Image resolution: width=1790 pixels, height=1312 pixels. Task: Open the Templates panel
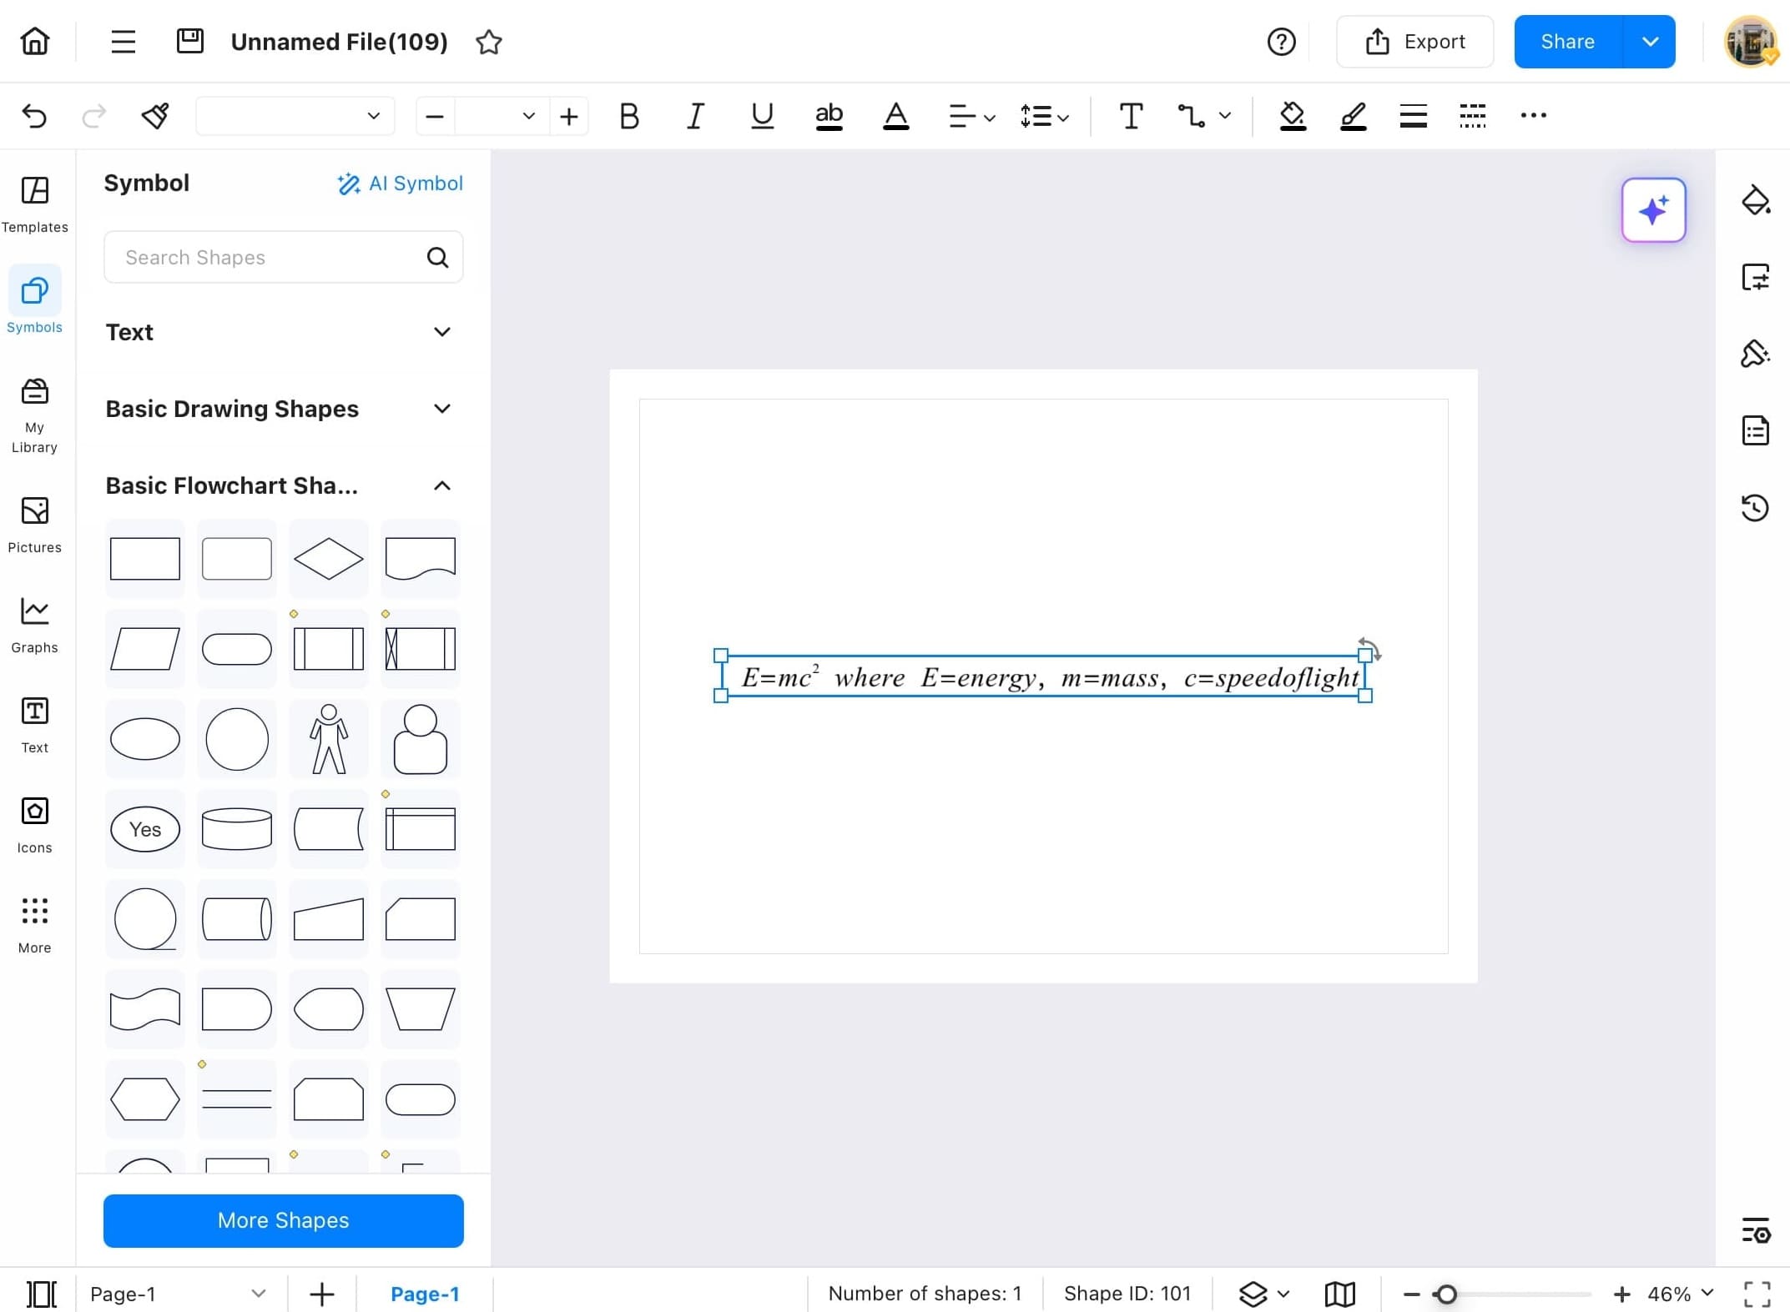coord(34,204)
